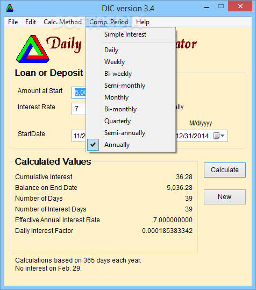Click the Effective Annual Interest Rate value 7.000000000
The height and width of the screenshot is (290, 256).
(x=173, y=220)
